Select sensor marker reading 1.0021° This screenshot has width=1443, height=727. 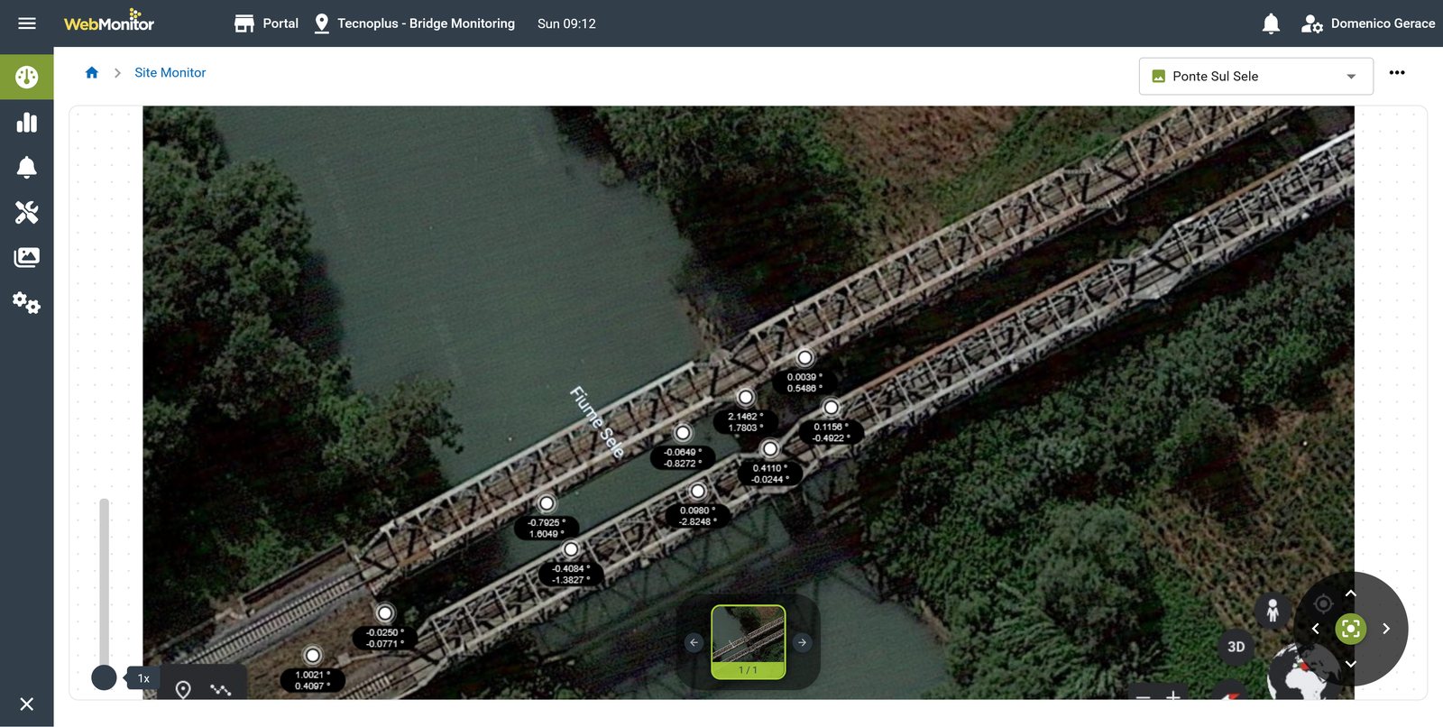tap(312, 656)
